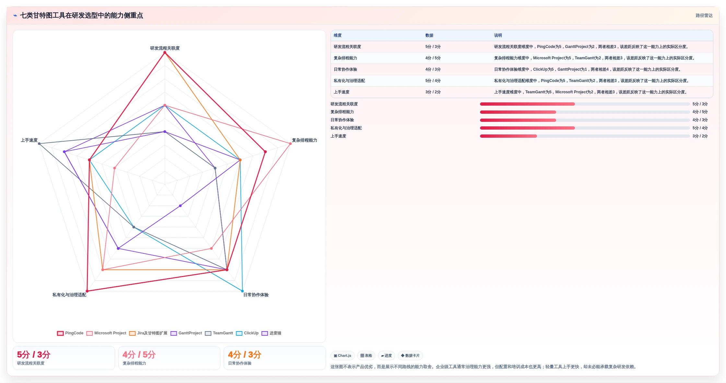The image size is (726, 383).
Task: Click the 数据 column header
Action: (429, 35)
